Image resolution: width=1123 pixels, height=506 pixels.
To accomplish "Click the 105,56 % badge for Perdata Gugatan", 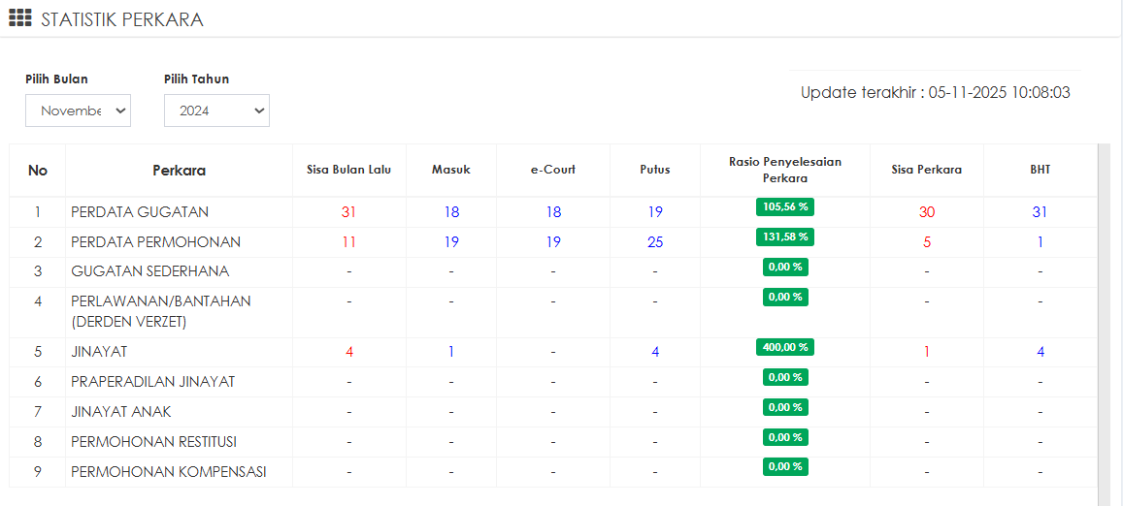I will pos(784,206).
